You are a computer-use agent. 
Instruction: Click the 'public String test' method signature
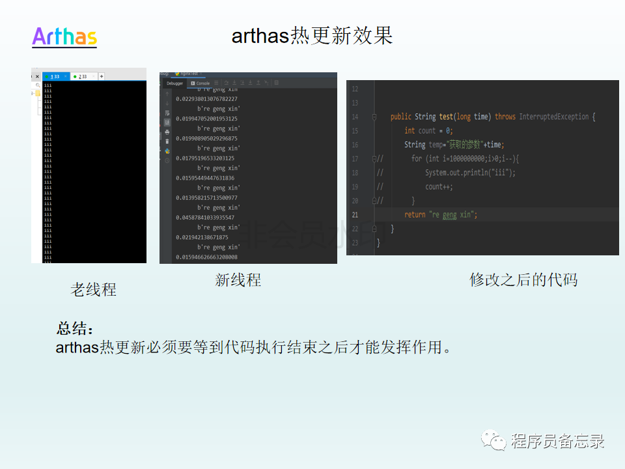click(493, 117)
